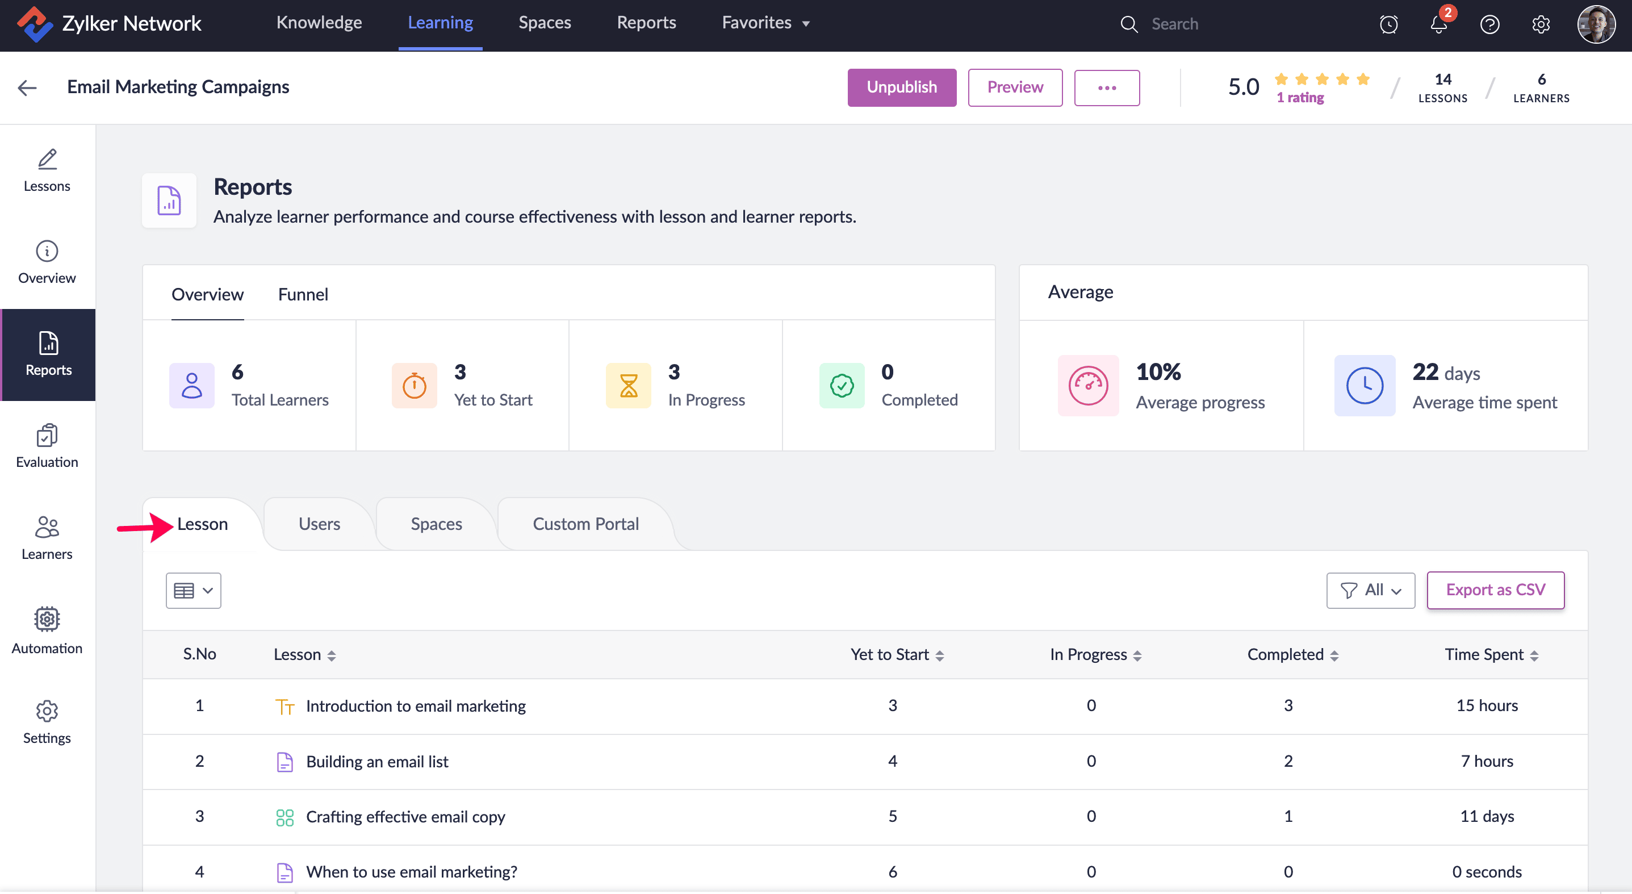Click the Unpublish button

point(902,87)
